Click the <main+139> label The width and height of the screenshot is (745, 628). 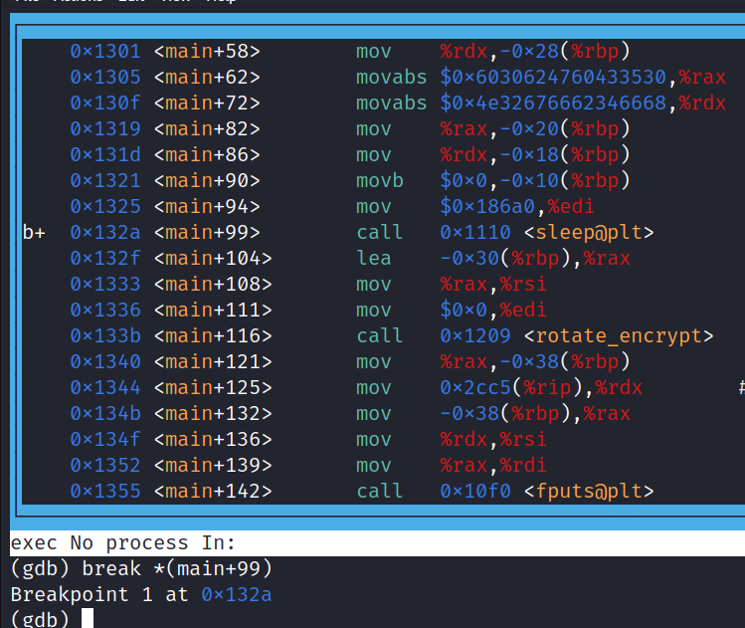tap(213, 466)
